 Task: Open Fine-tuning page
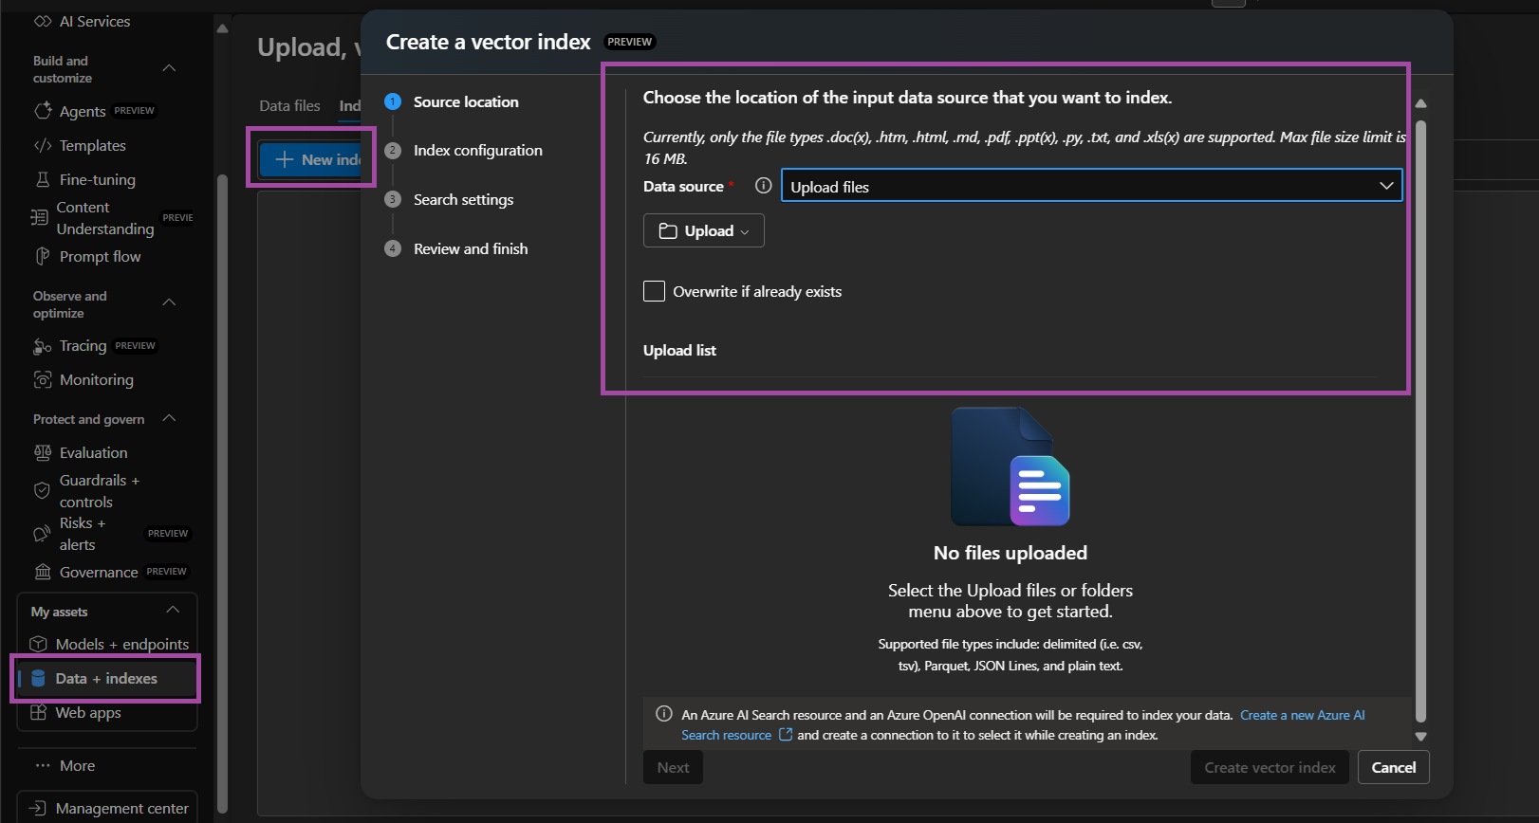coord(97,179)
